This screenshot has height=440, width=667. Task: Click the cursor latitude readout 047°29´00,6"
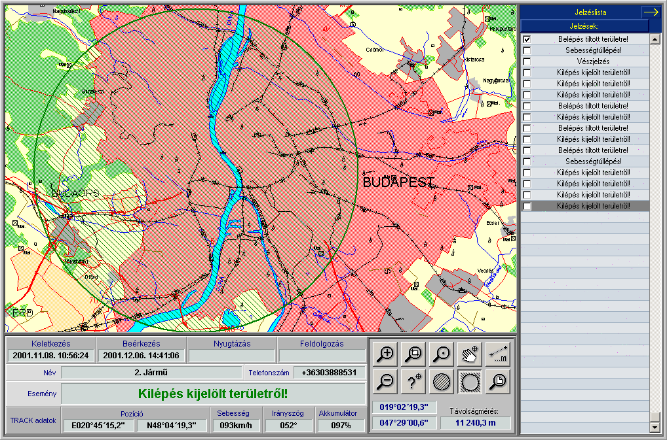404,422
